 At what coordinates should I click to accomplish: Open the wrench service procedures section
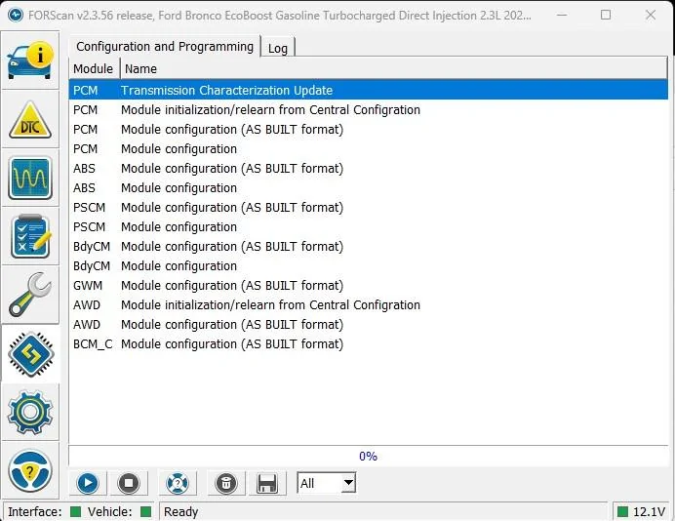point(30,295)
